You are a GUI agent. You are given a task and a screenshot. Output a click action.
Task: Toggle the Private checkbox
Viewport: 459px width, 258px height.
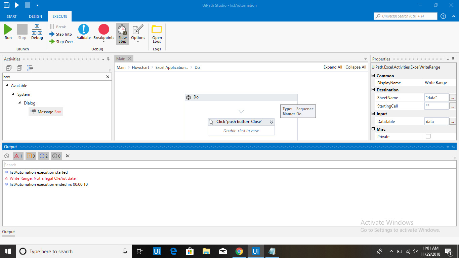click(x=428, y=136)
